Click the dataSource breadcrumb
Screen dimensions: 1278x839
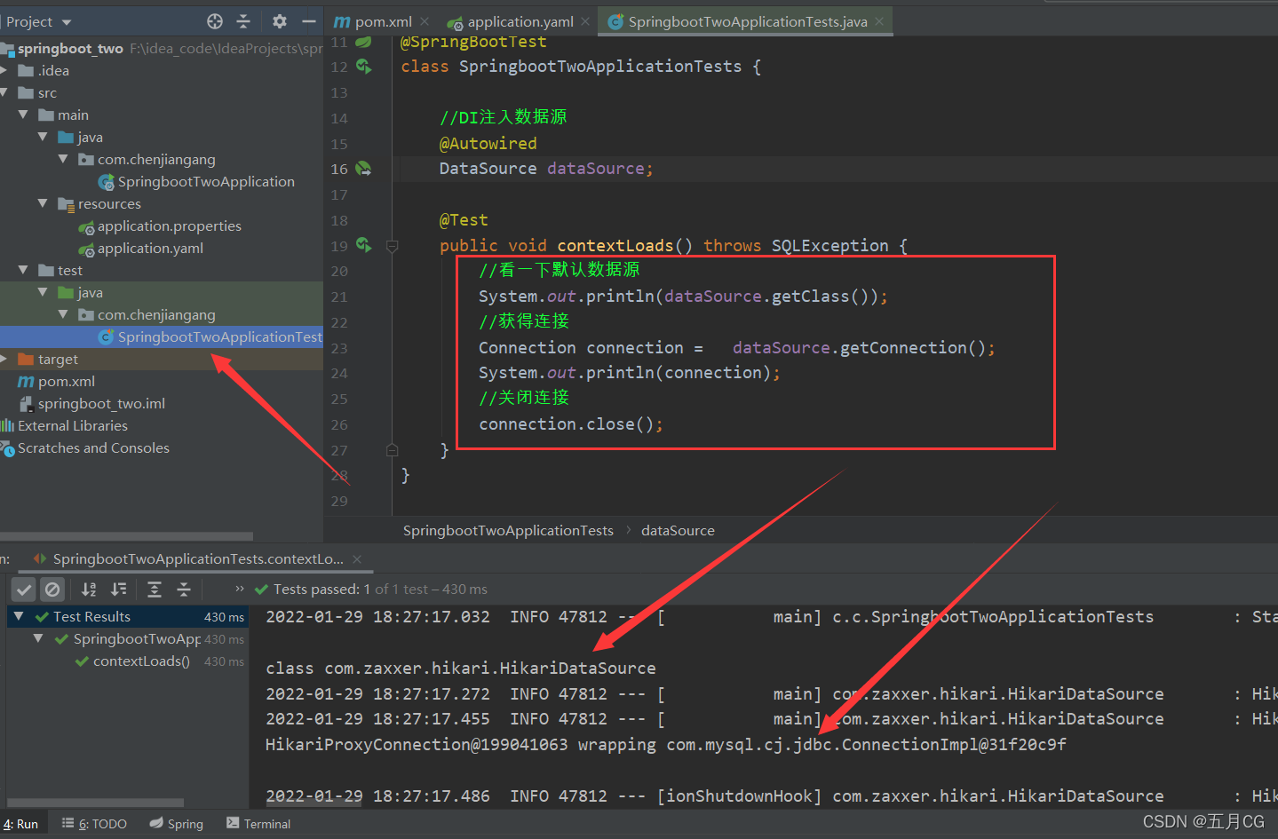pos(678,530)
